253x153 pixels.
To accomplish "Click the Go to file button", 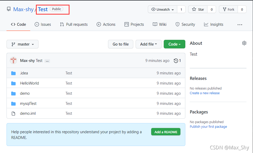I will (121, 44).
